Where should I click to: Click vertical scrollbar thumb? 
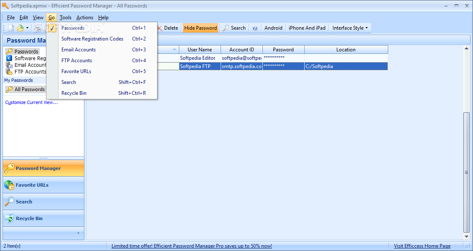(x=466, y=172)
